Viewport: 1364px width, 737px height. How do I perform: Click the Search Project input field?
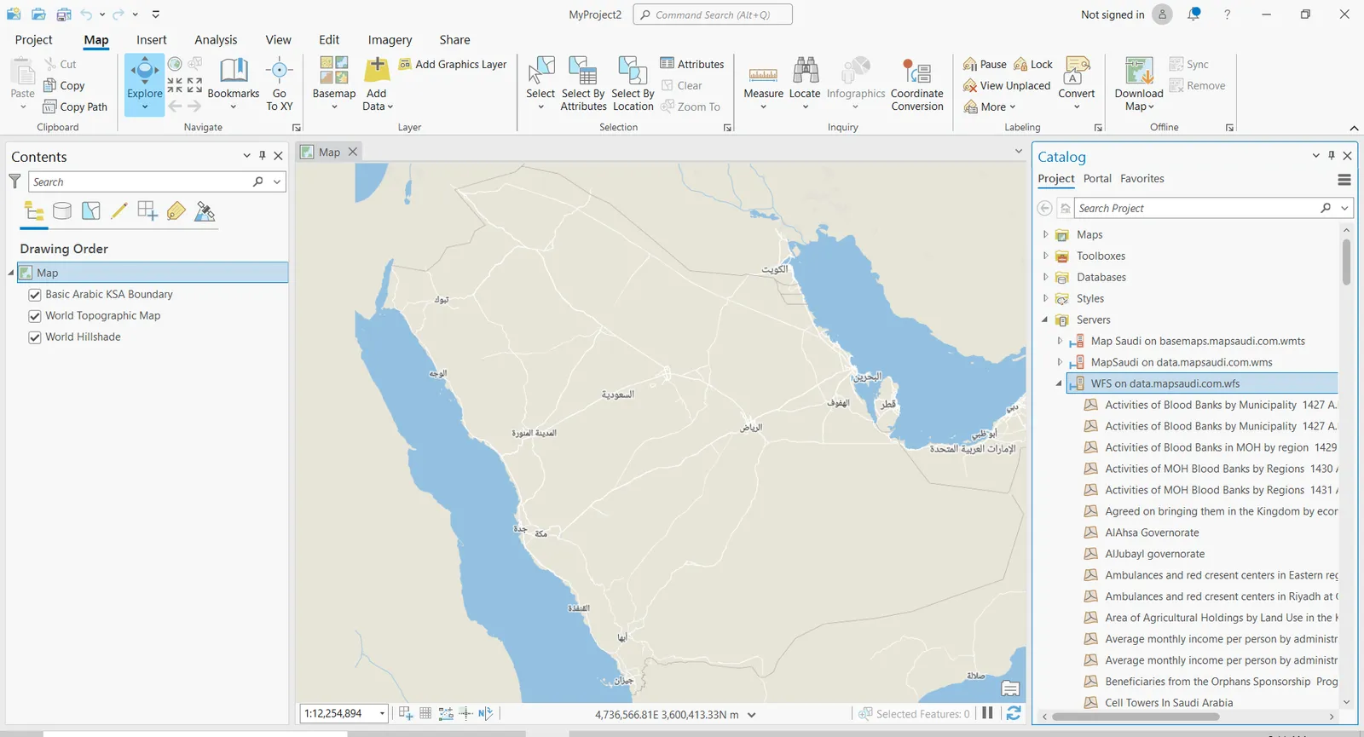1193,208
